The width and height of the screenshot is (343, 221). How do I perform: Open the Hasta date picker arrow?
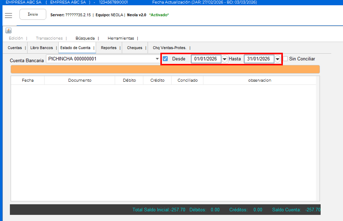click(277, 59)
